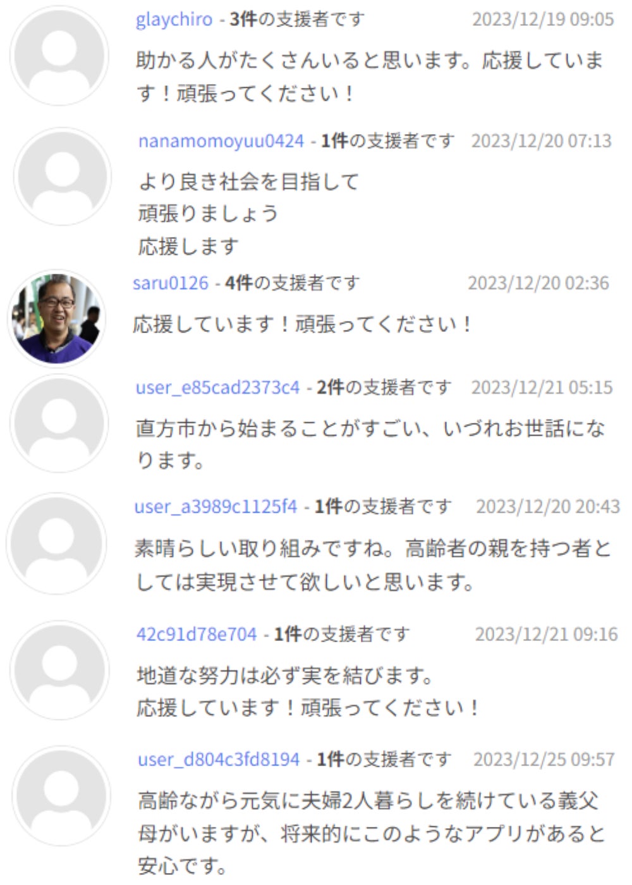Open glaychiro's default avatar icon
This screenshot has height=885, width=632.
(59, 56)
